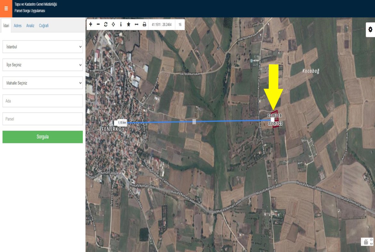This screenshot has height=252, width=375.
Task: Go to the Coğrafi tab
Action: [44, 25]
